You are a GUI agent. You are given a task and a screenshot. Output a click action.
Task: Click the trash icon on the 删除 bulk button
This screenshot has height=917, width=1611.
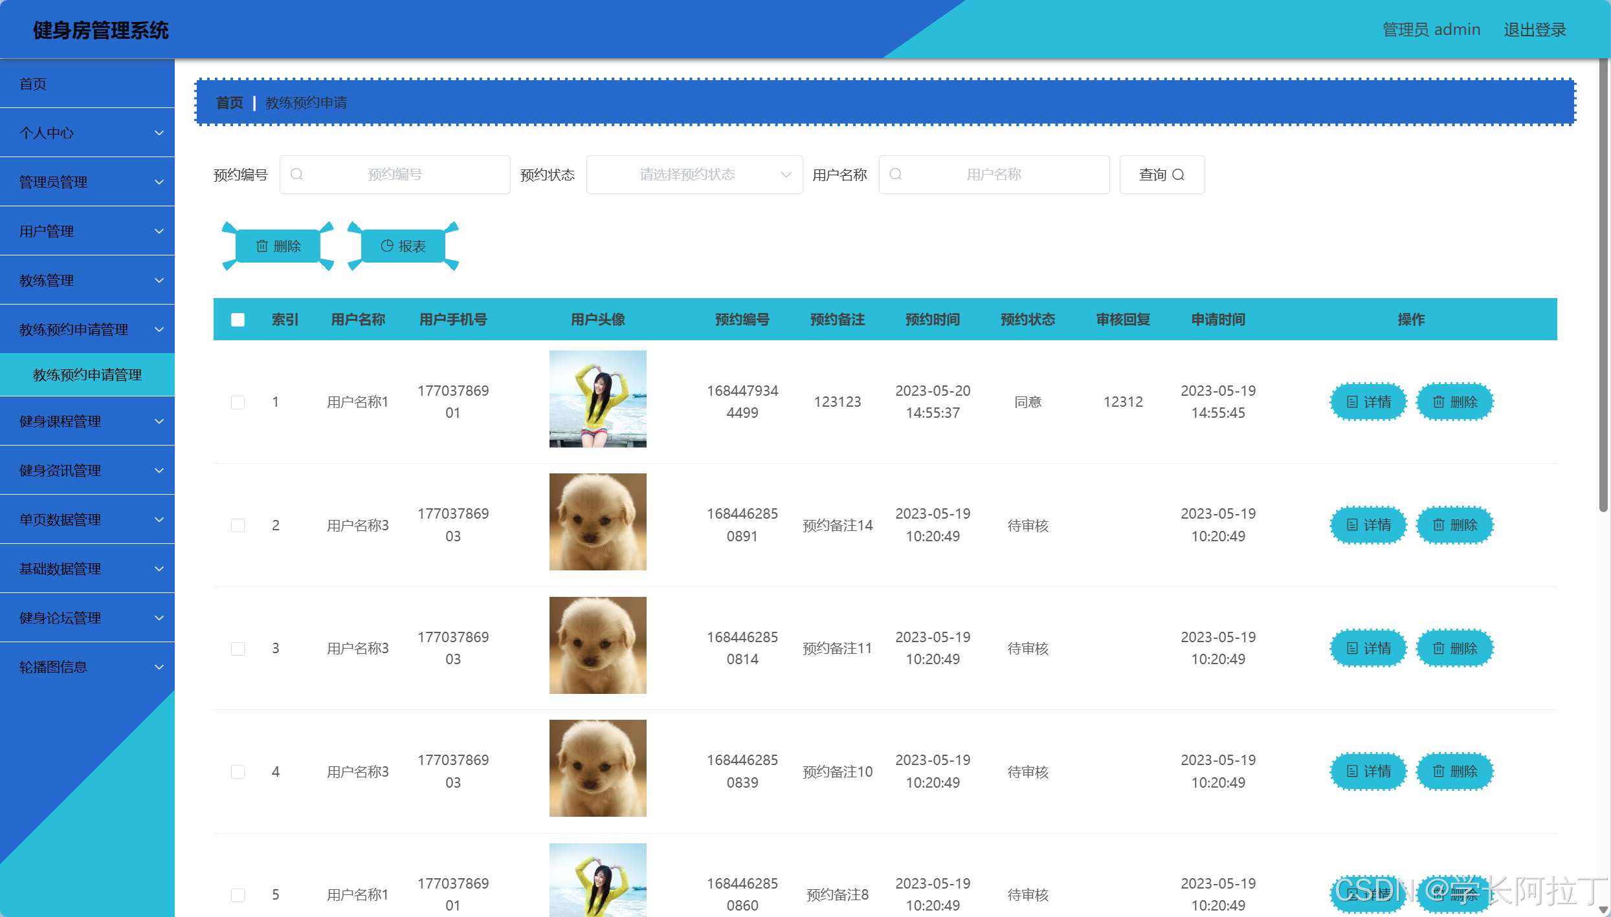262,246
